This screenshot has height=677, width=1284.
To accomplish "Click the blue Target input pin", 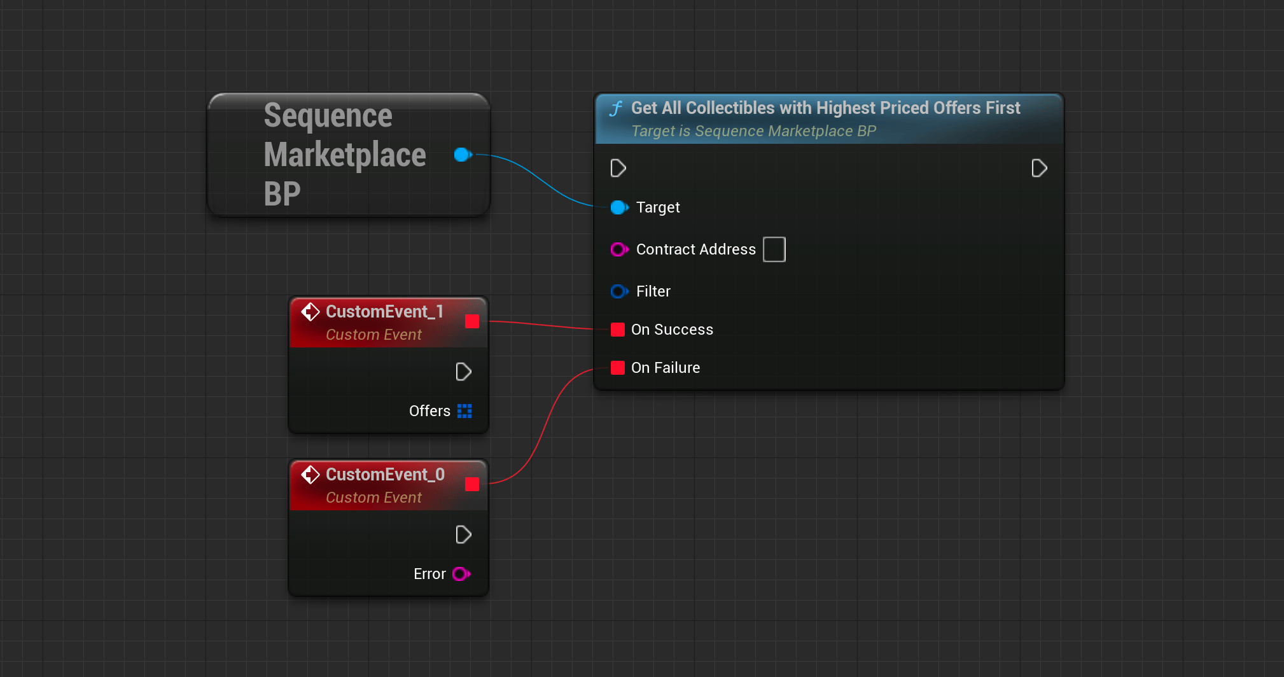I will point(619,207).
